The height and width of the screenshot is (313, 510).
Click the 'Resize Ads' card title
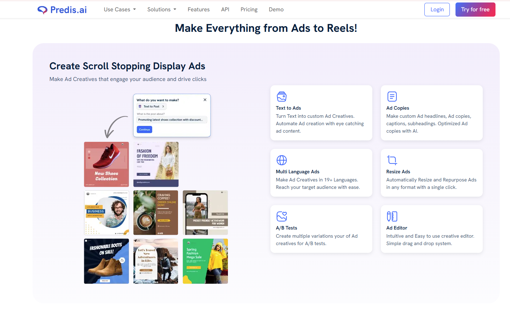point(398,172)
